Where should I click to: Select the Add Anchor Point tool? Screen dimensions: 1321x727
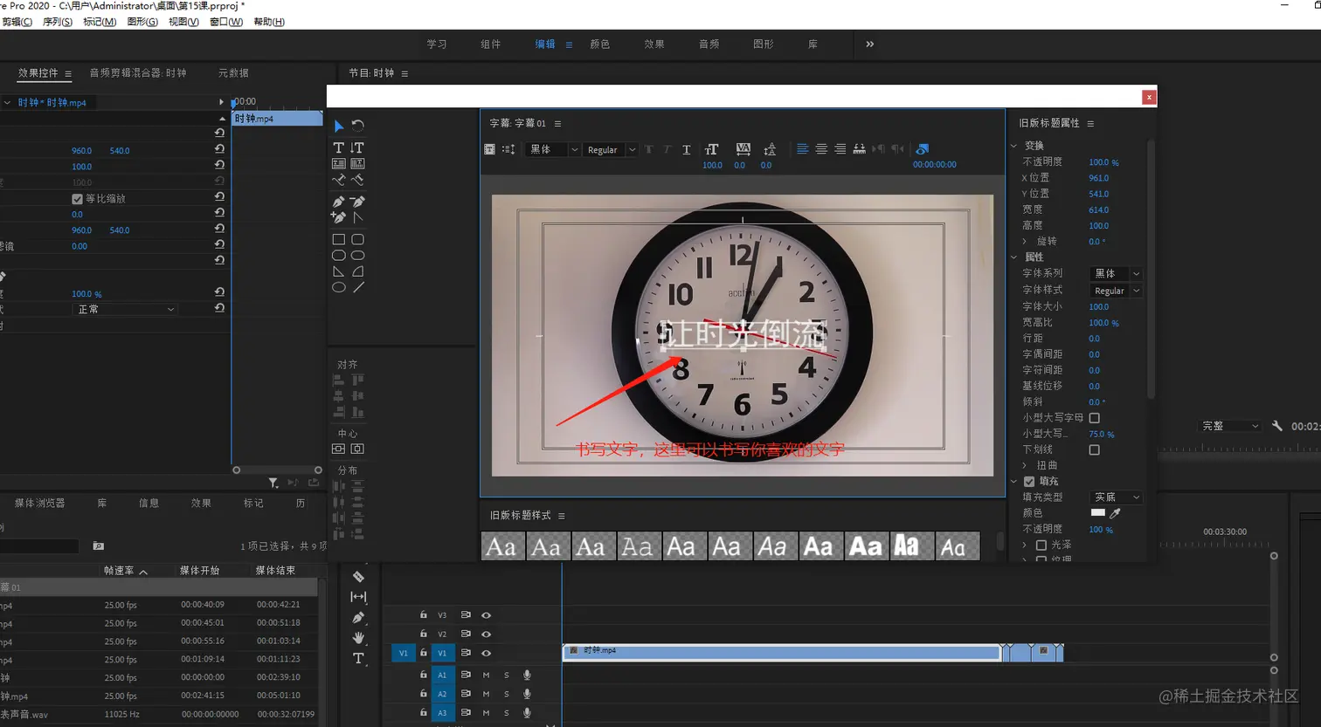pyautogui.click(x=339, y=217)
